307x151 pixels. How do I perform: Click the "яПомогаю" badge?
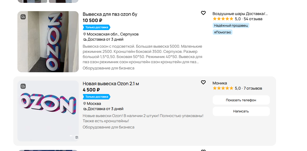[x=222, y=32]
